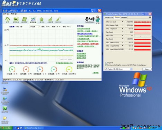Open the driver upgrade tool icon

58,20
